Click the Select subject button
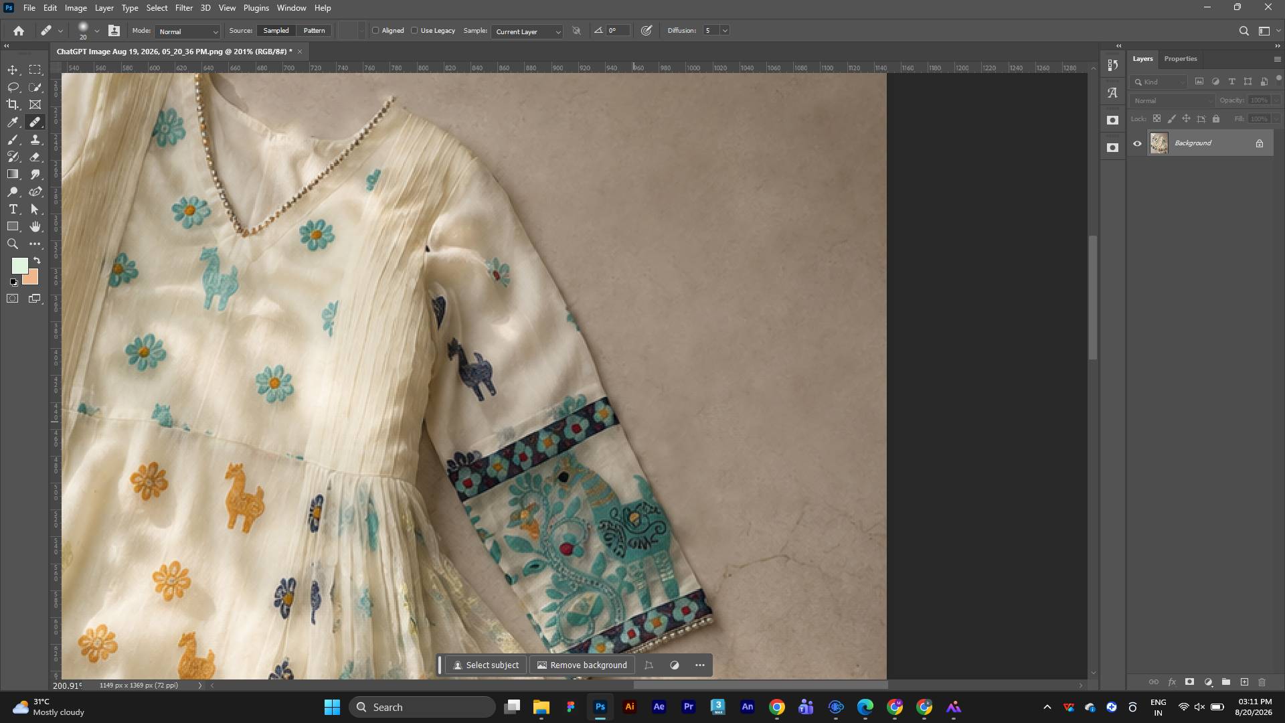The height and width of the screenshot is (723, 1285). click(x=486, y=665)
